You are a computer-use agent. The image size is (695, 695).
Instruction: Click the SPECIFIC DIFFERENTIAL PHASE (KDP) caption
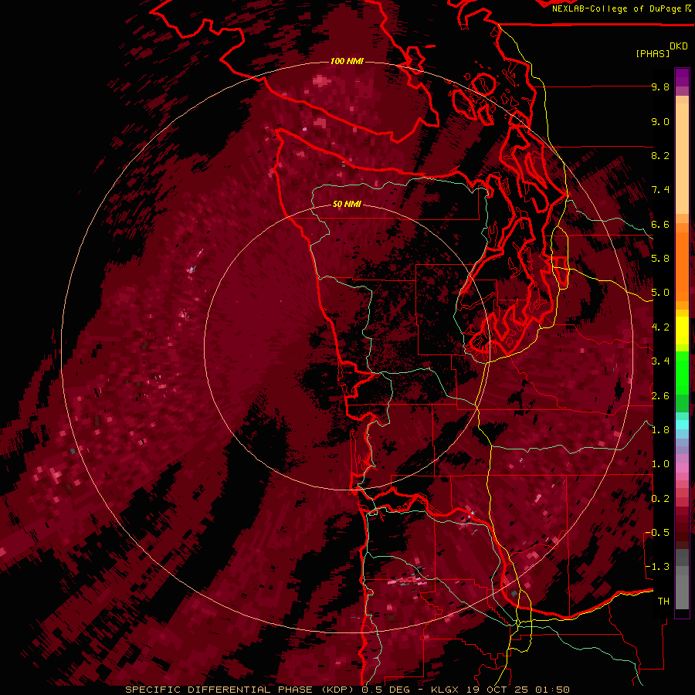click(241, 690)
